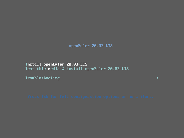Screen dimensions: 184x138
Task: Click the openEuler 20.03-LTS title heading
Action: pyautogui.click(x=91, y=46)
